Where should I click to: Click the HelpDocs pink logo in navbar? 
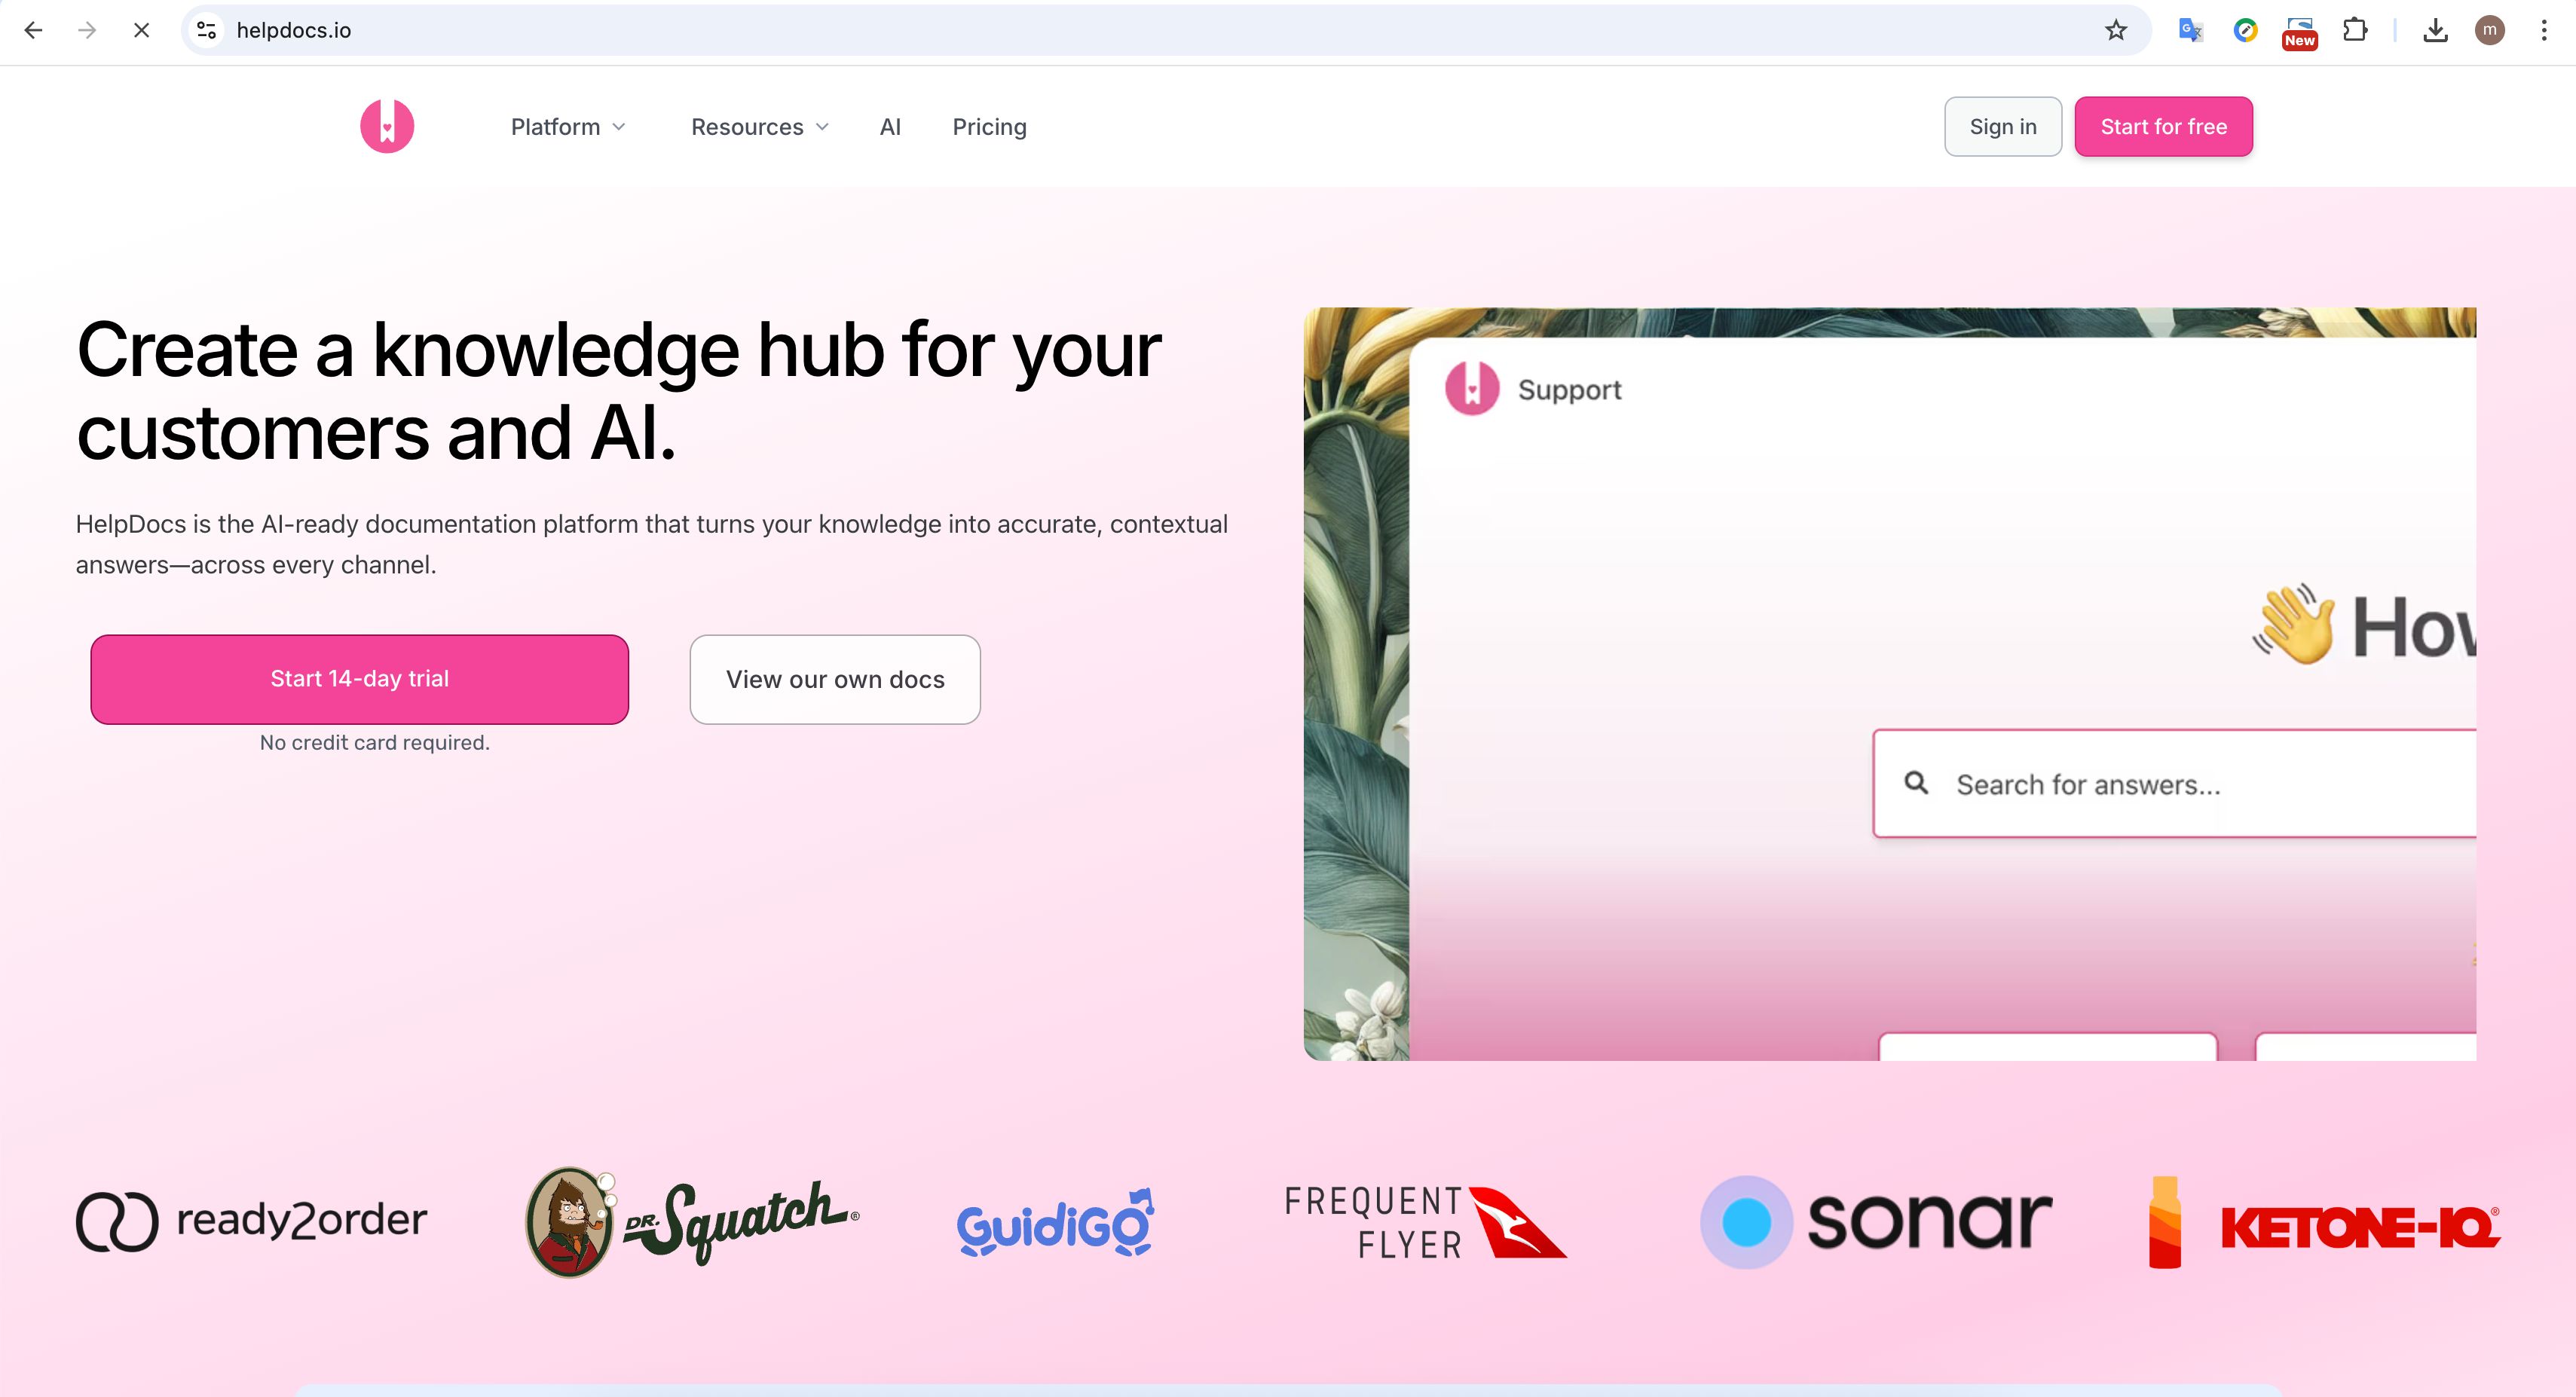pos(387,126)
